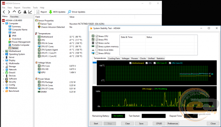This screenshot has height=127, width=221.
Task: Uncheck the Stress FPU checkbox
Action: 97,39
